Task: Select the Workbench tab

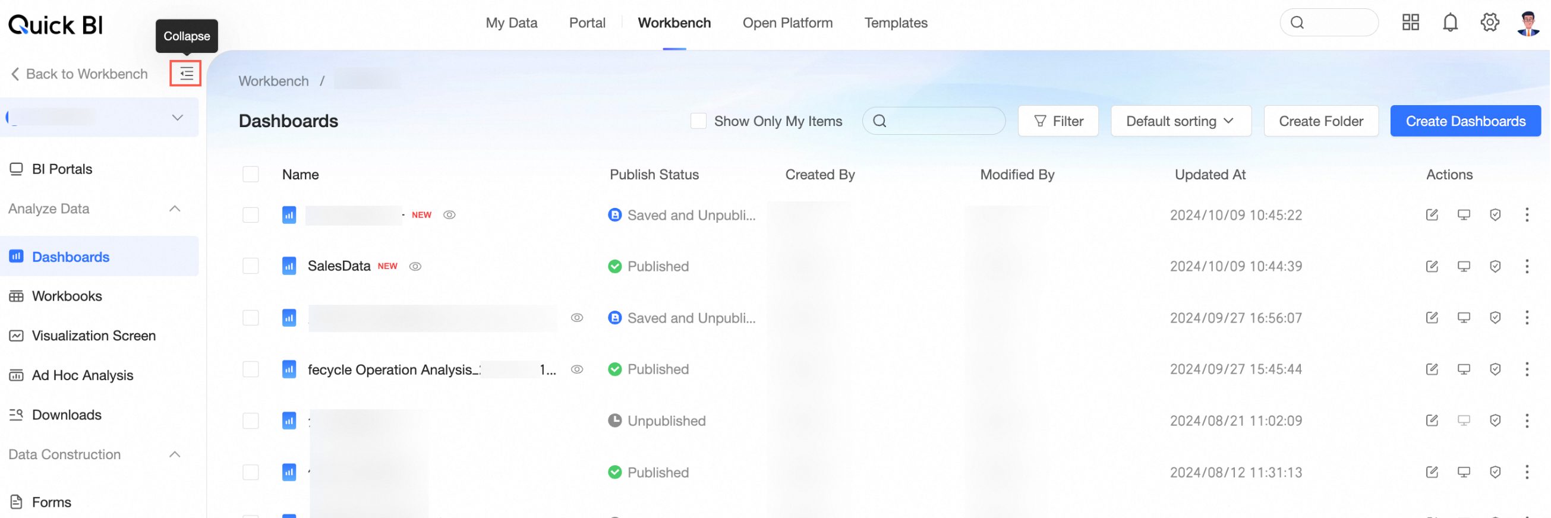Action: (674, 23)
